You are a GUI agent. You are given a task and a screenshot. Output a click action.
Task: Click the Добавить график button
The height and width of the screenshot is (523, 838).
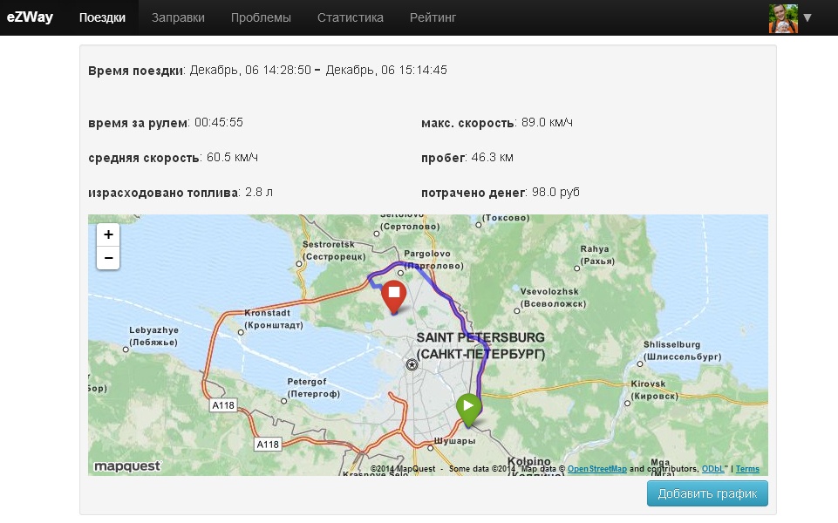(x=707, y=493)
